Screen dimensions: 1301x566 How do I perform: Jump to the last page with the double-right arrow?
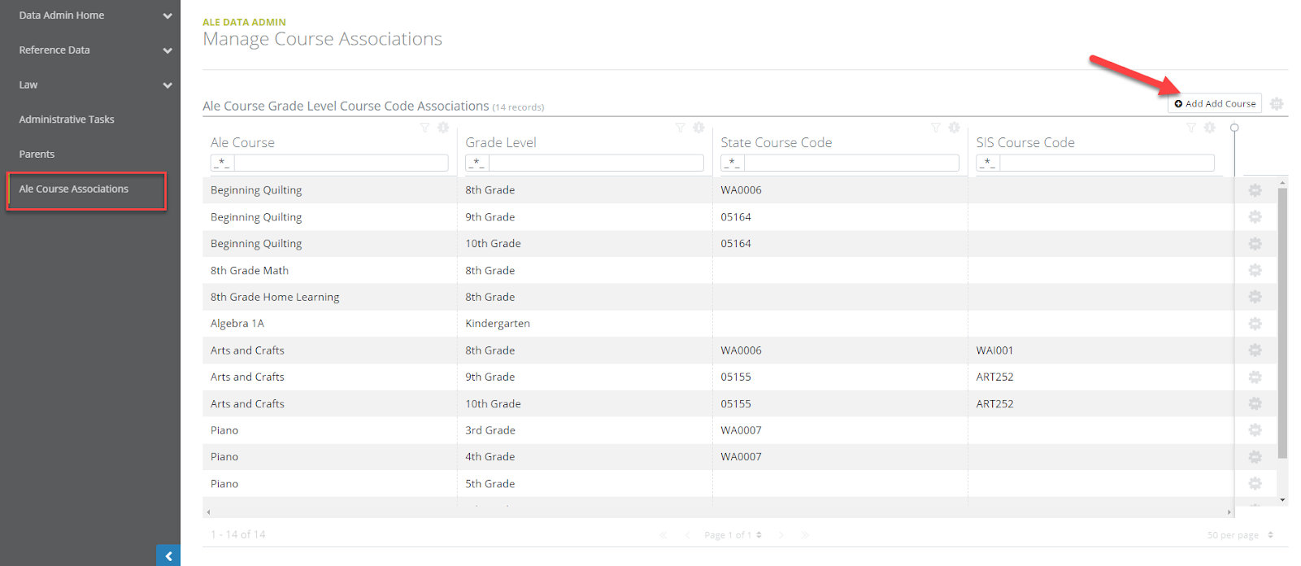[805, 535]
